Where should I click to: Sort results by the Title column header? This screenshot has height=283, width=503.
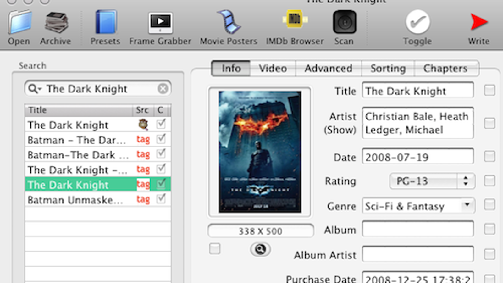[x=79, y=110]
